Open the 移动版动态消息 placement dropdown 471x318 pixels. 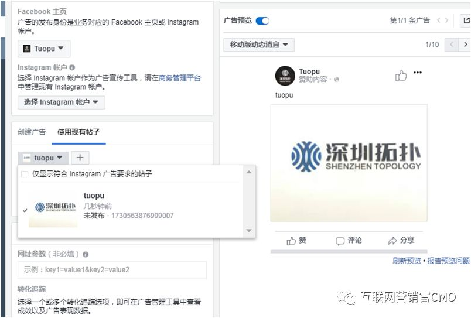[x=259, y=45]
